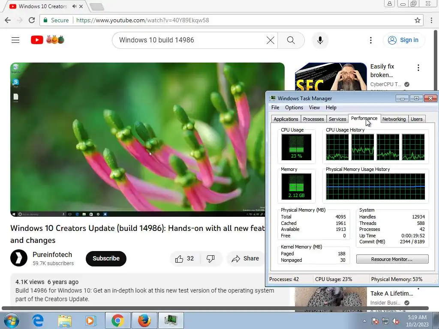Open network status tray icon
Viewport: 439px width, 329px height.
coord(385,321)
